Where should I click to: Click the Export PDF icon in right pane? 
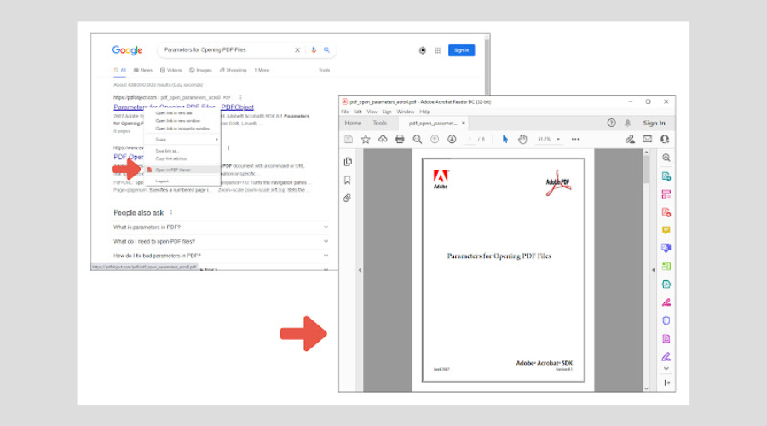click(x=666, y=176)
